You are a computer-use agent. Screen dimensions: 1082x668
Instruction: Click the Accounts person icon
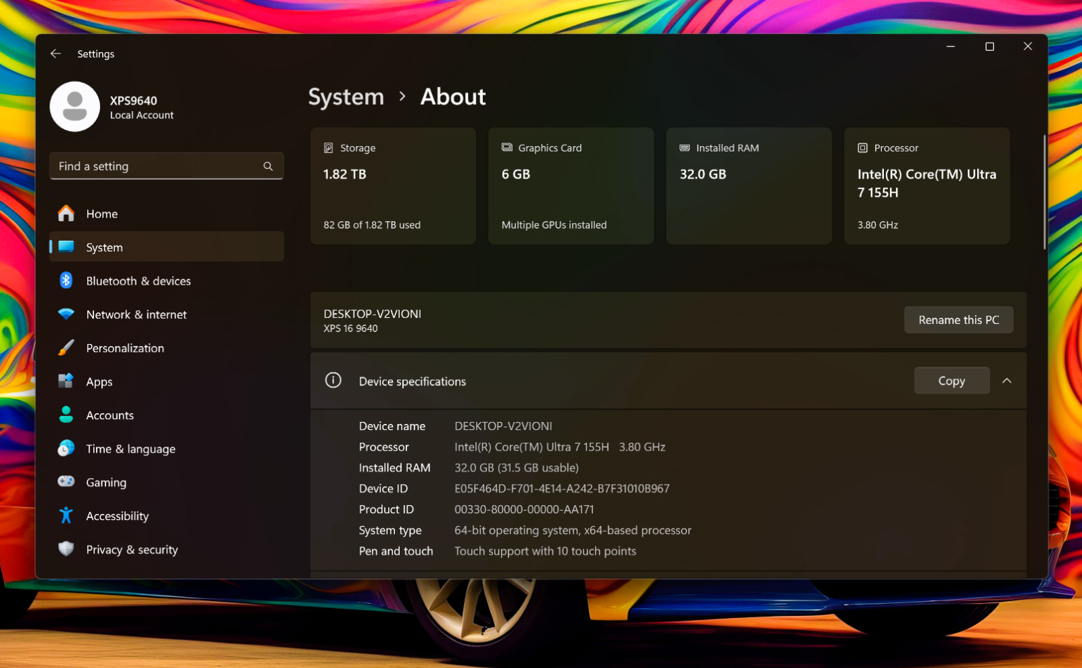(x=66, y=414)
